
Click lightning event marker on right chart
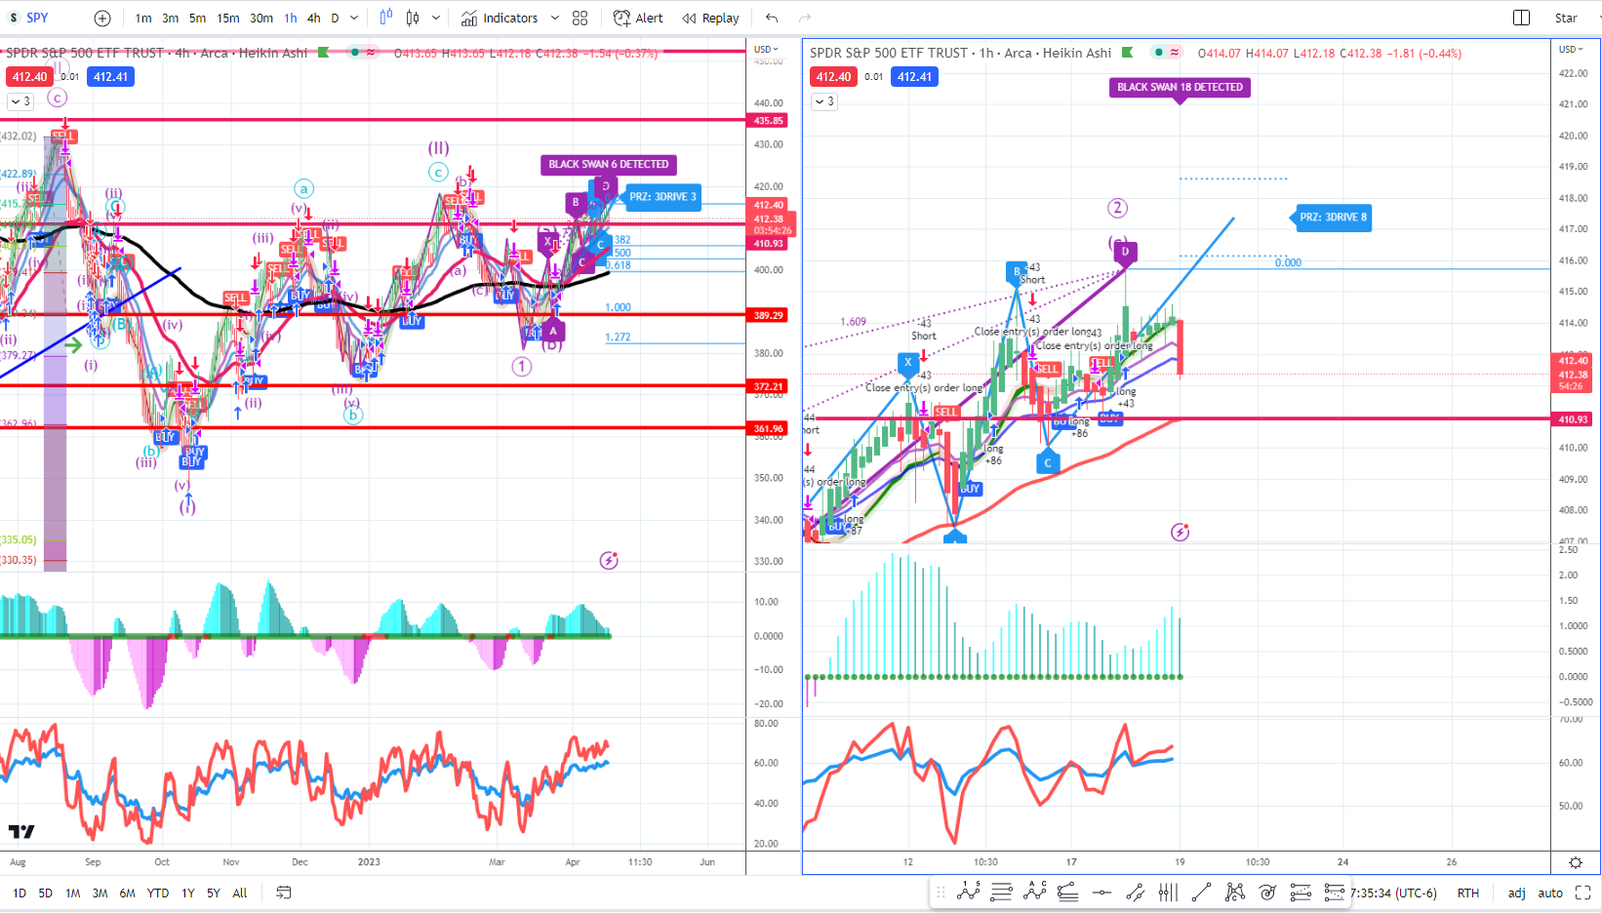[1181, 532]
